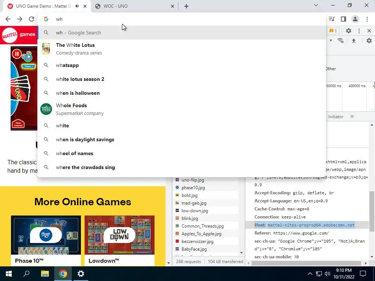Open the media controls icon in toolbar
The image size is (375, 281).
[332, 19]
